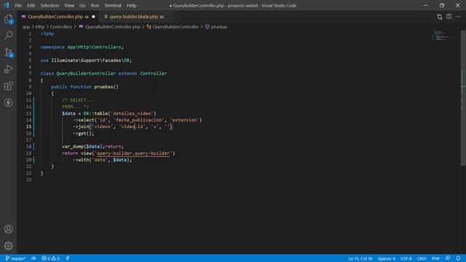The image size is (466, 262).
Task: Open the Explorer view in activity bar
Action: [x=8, y=19]
